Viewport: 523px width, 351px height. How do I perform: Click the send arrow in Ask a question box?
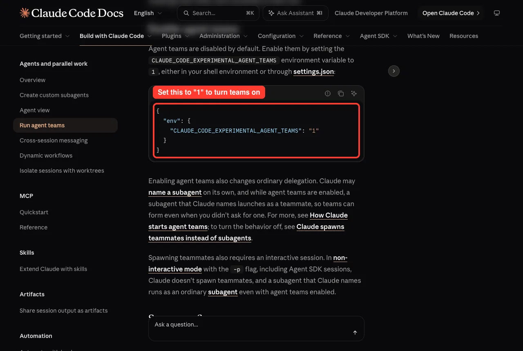(355, 333)
